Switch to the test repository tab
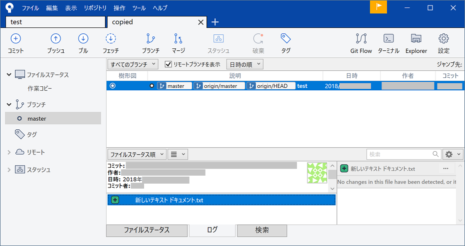 point(55,22)
